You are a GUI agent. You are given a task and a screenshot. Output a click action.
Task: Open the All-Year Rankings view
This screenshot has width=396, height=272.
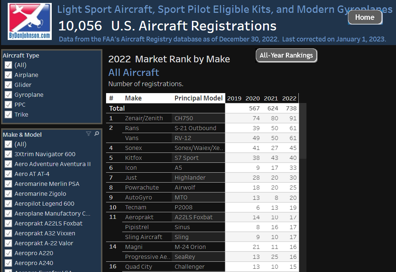point(286,55)
